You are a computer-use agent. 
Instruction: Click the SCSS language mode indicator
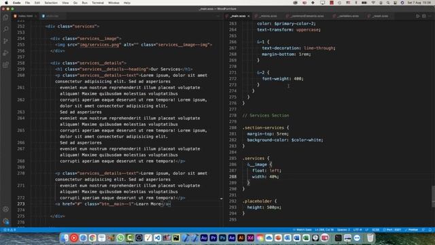[x=375, y=230]
